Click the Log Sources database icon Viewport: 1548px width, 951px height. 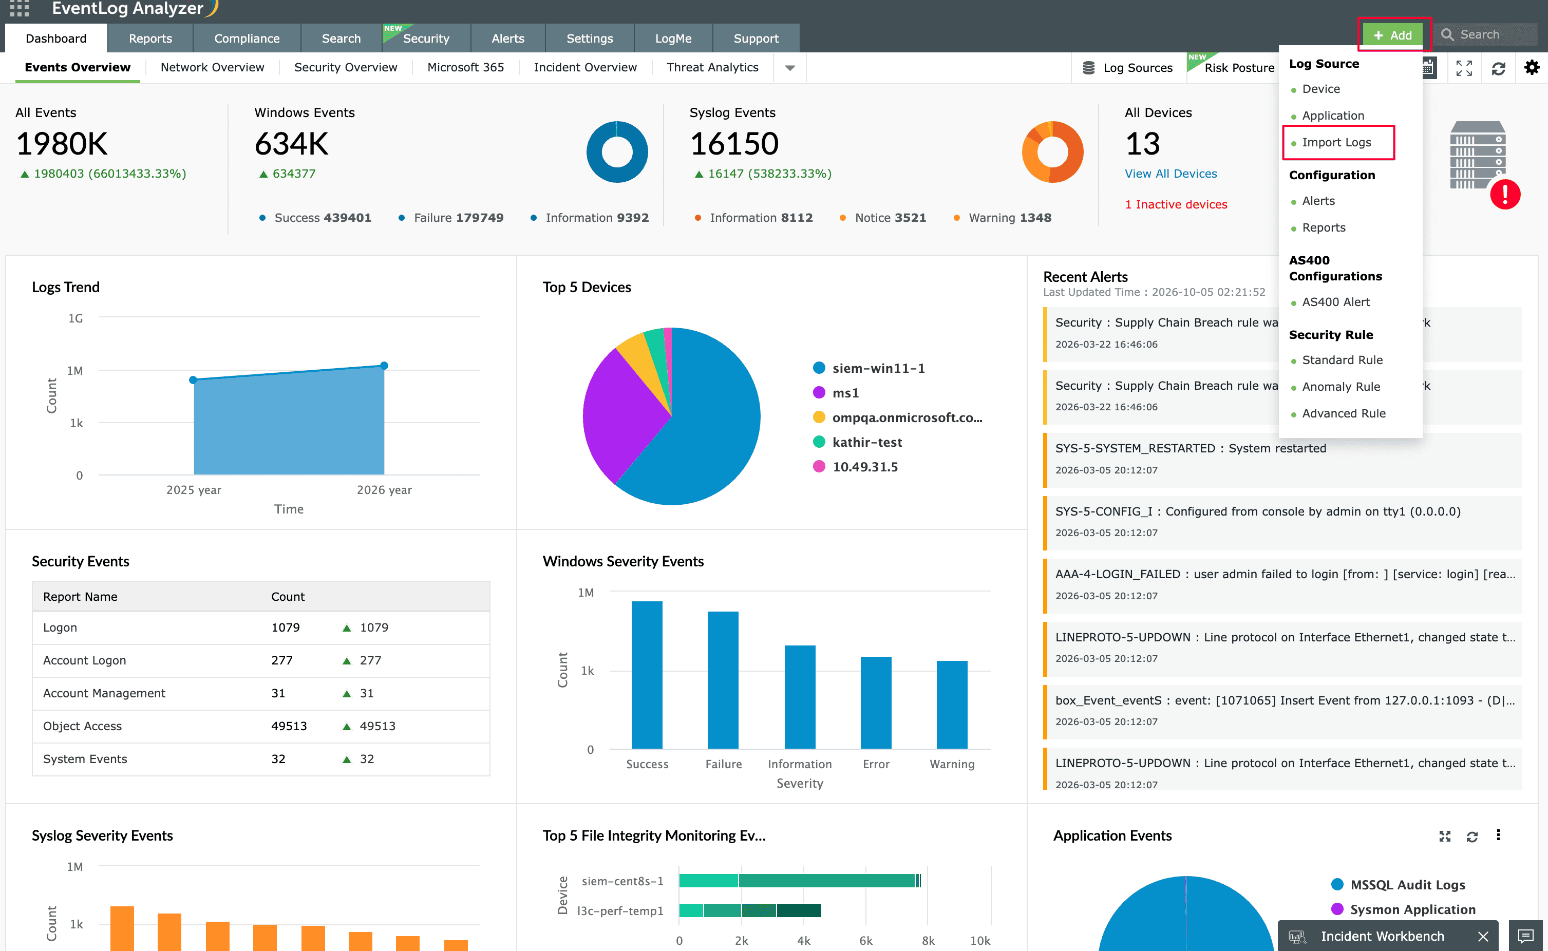pos(1088,67)
